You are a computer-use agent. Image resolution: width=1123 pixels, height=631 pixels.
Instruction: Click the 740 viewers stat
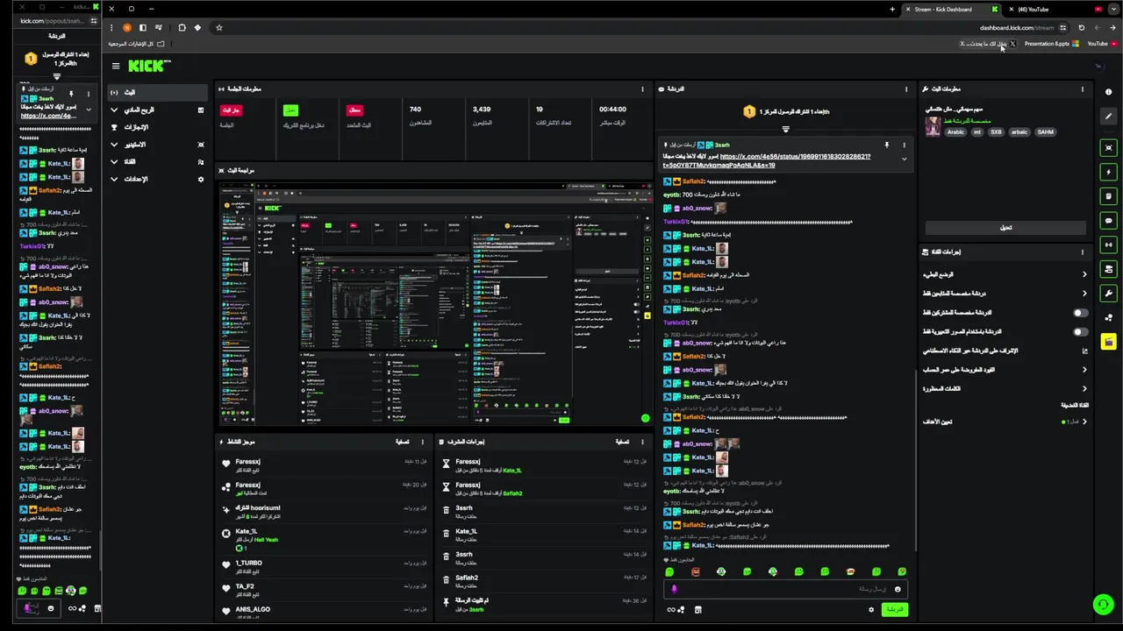click(419, 116)
